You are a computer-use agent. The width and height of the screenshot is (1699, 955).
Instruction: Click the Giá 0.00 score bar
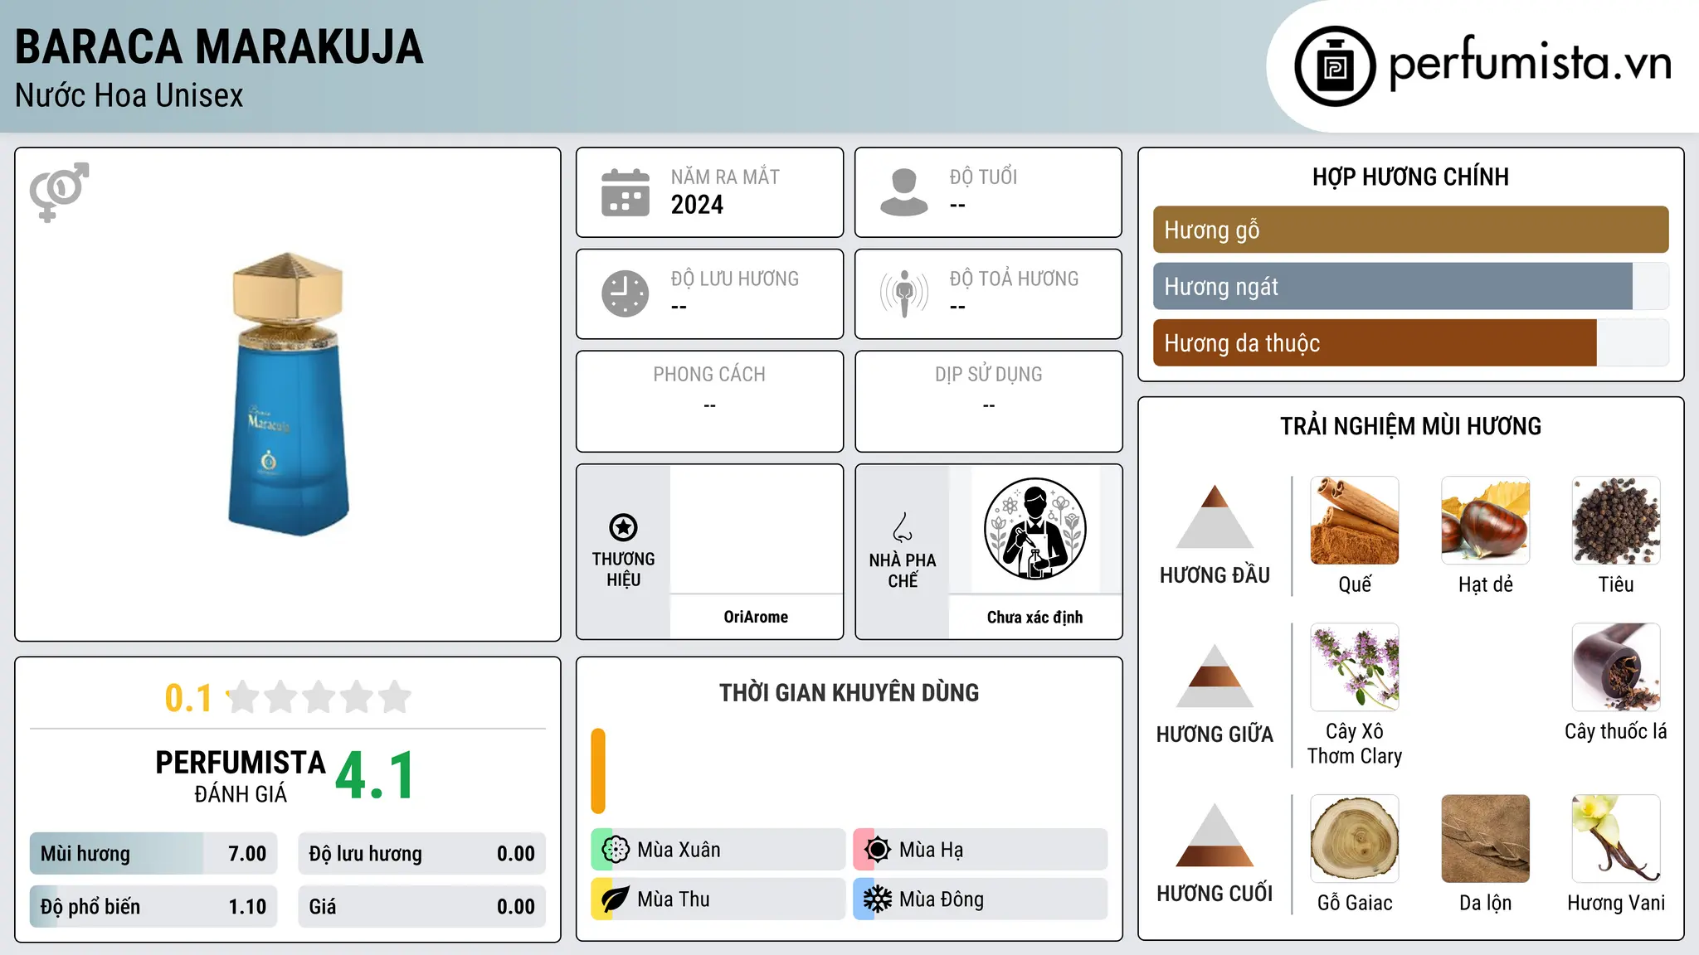[x=421, y=907]
